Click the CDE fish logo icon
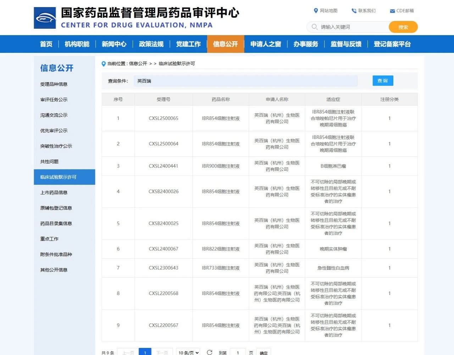 pos(45,18)
